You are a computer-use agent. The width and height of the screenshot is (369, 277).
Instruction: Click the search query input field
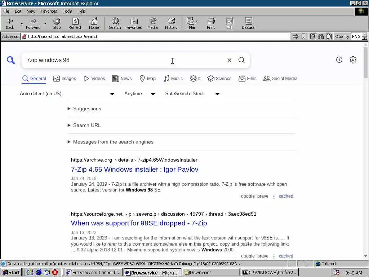(125, 60)
